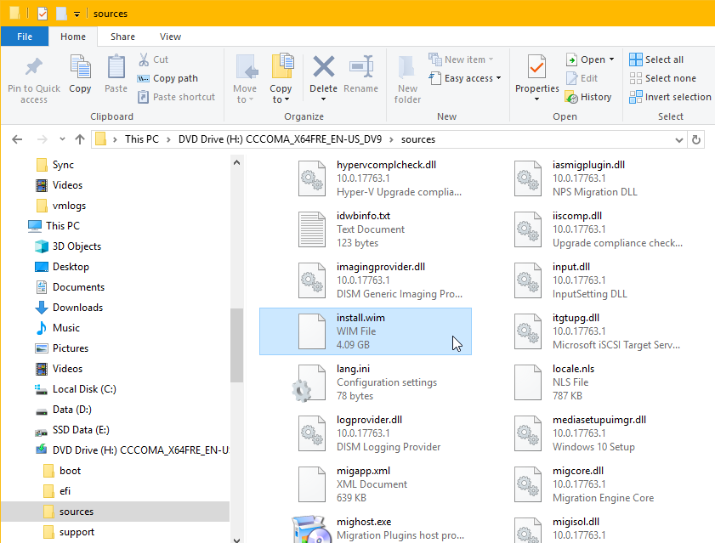This screenshot has height=543, width=715.
Task: Click Invert selection
Action: (x=670, y=97)
